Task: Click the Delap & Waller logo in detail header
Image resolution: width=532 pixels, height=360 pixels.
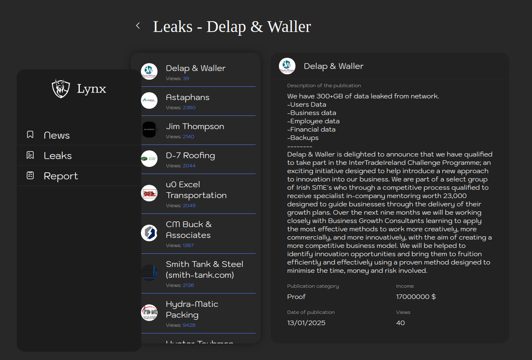Action: (287, 66)
